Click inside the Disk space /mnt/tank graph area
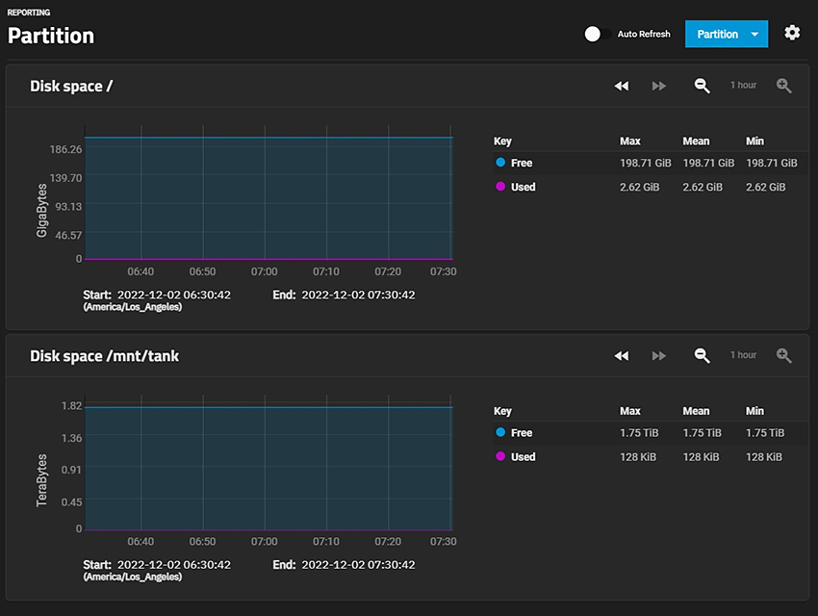The image size is (818, 616). tap(268, 463)
